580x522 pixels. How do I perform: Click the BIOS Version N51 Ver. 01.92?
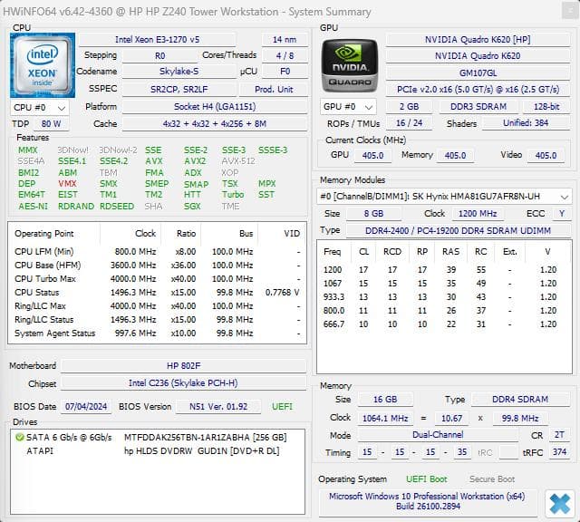[218, 407]
